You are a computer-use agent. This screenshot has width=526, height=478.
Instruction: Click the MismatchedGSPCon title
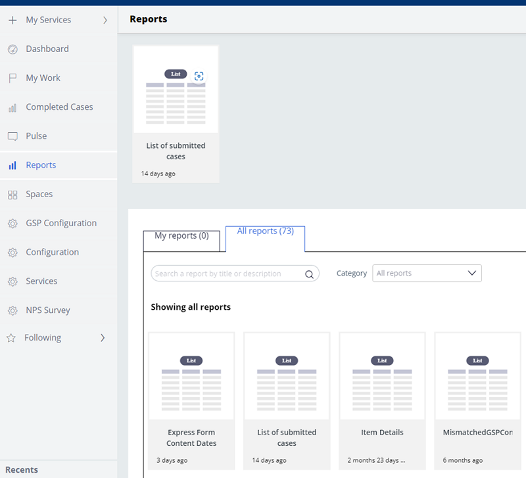click(478, 433)
